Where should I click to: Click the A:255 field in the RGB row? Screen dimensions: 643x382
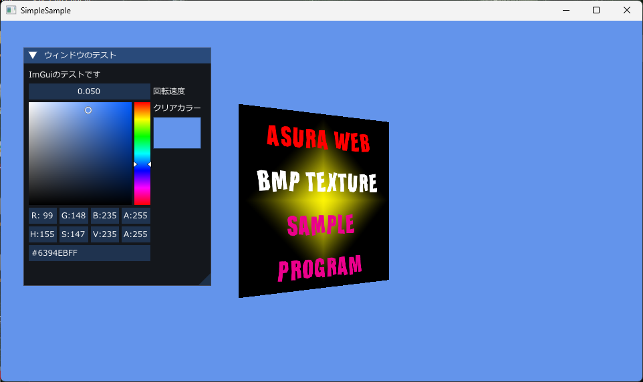[136, 216]
